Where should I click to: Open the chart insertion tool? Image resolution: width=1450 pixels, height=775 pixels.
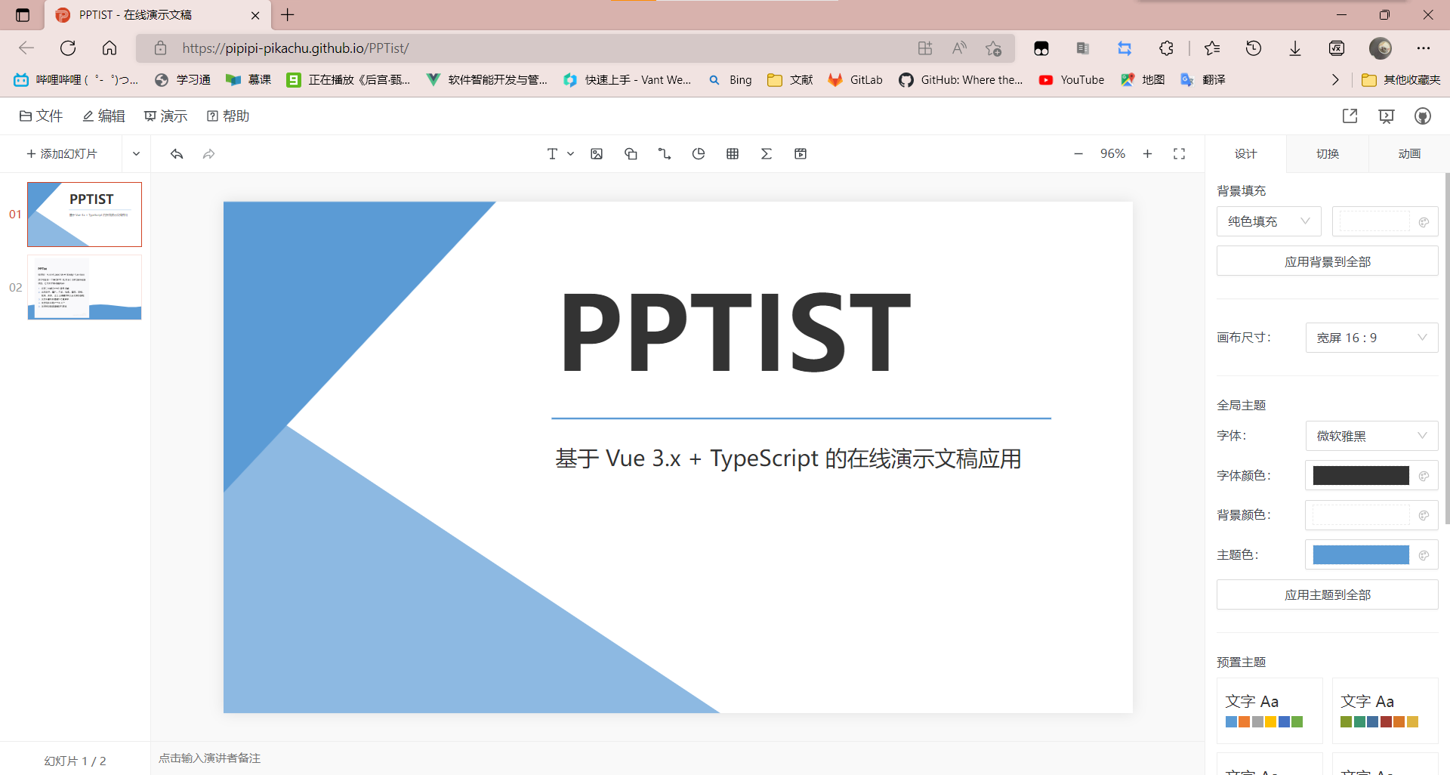point(698,153)
